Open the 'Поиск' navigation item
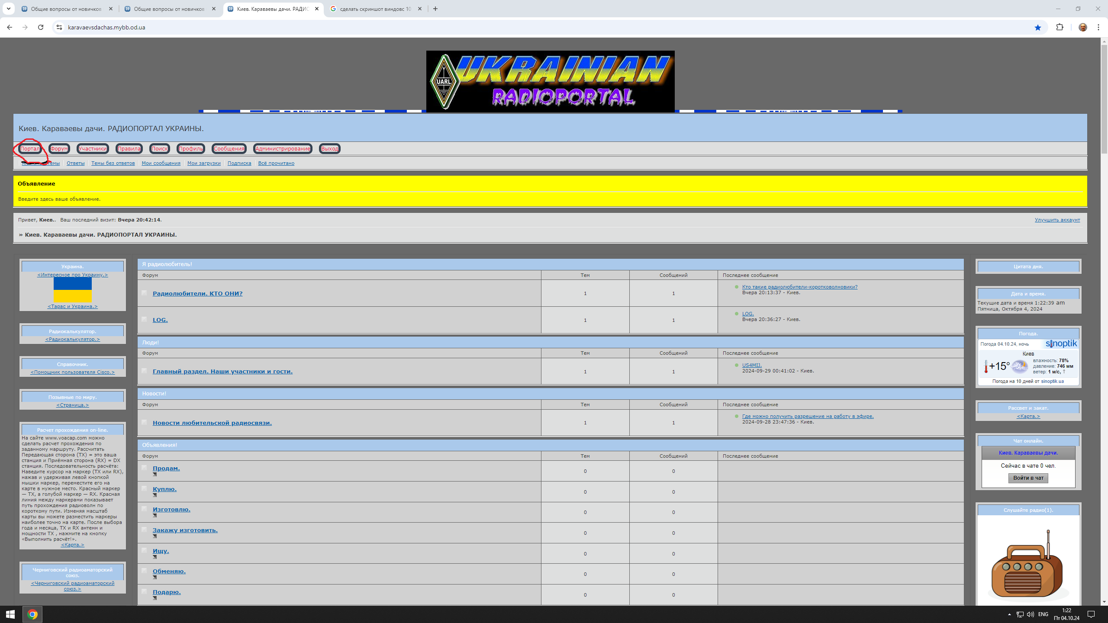Image resolution: width=1108 pixels, height=623 pixels. [159, 149]
